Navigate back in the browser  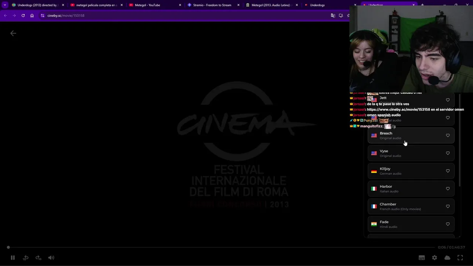[x=5, y=16]
